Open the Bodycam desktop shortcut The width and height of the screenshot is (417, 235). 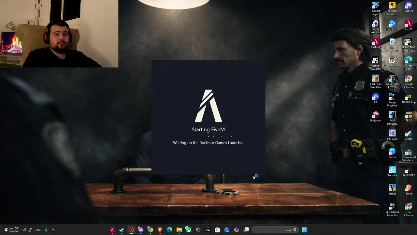click(376, 117)
